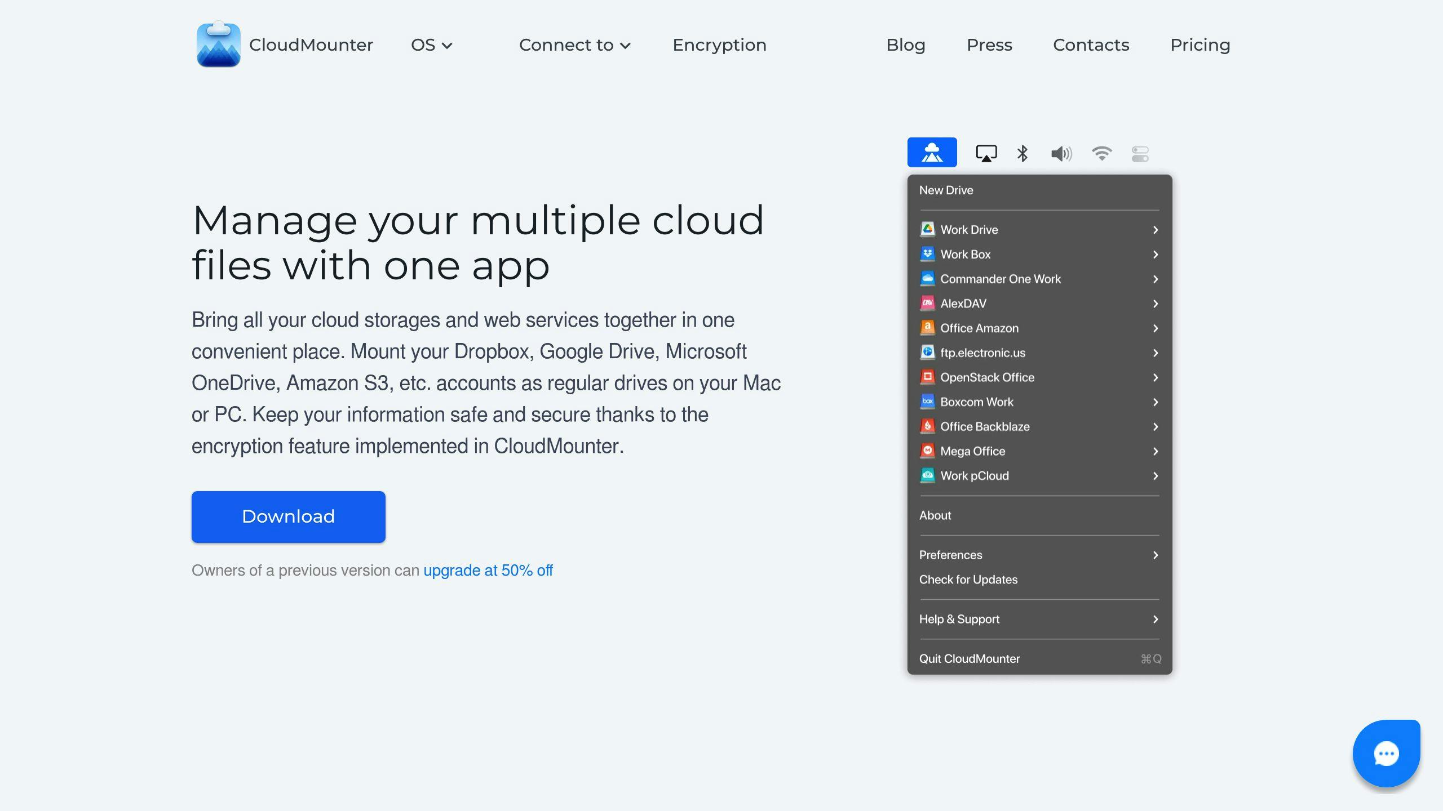1443x811 pixels.
Task: Expand the Work Box submenu arrow
Action: point(1155,255)
